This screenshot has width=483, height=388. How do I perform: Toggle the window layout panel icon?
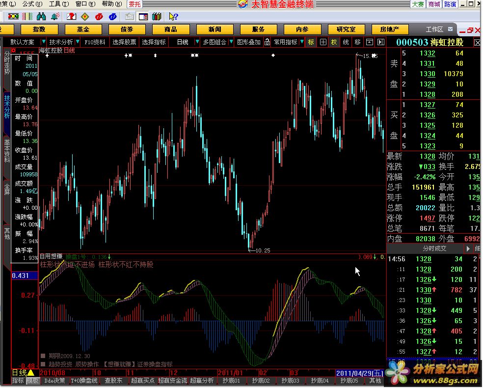coord(143,16)
